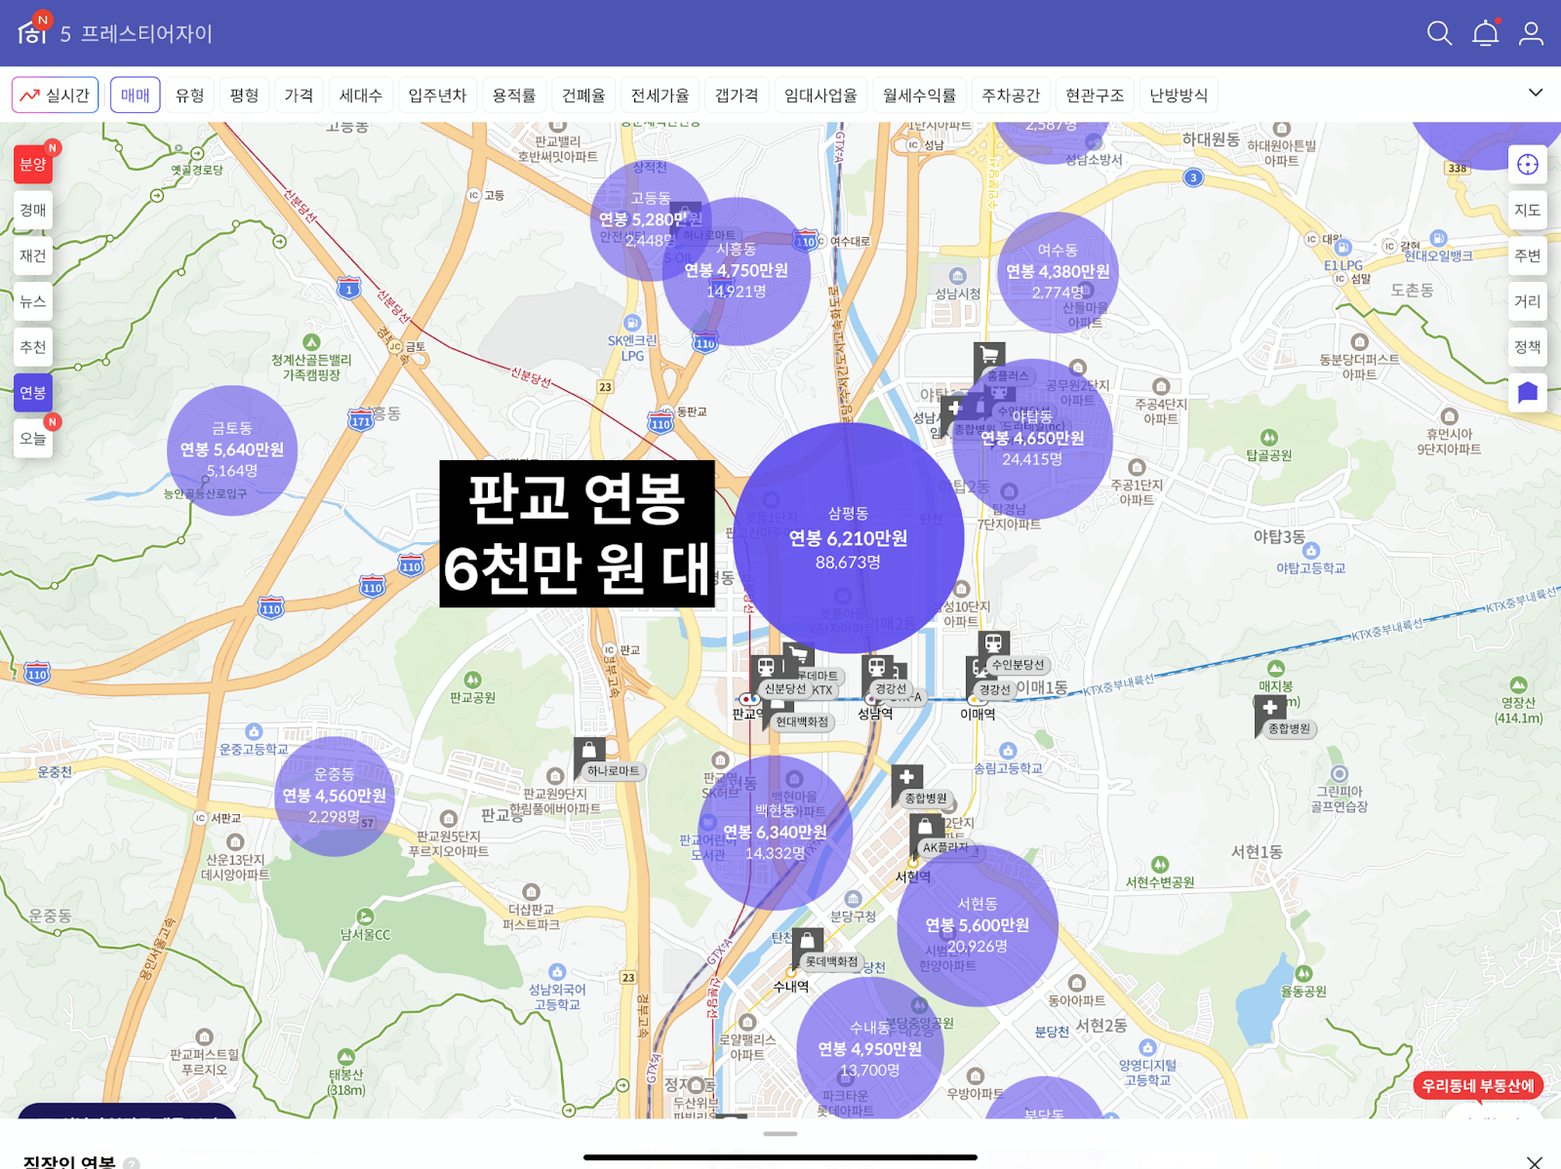Toggle the 오늘 sidebar button

click(x=33, y=439)
